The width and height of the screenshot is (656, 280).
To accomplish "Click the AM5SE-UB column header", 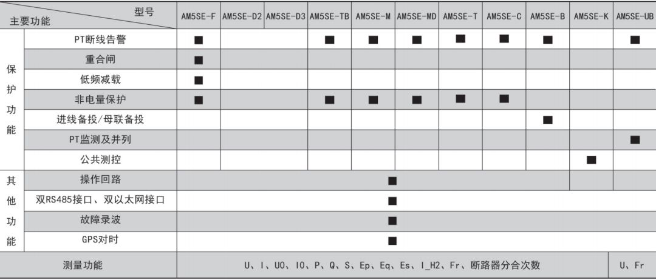I will pyautogui.click(x=635, y=17).
